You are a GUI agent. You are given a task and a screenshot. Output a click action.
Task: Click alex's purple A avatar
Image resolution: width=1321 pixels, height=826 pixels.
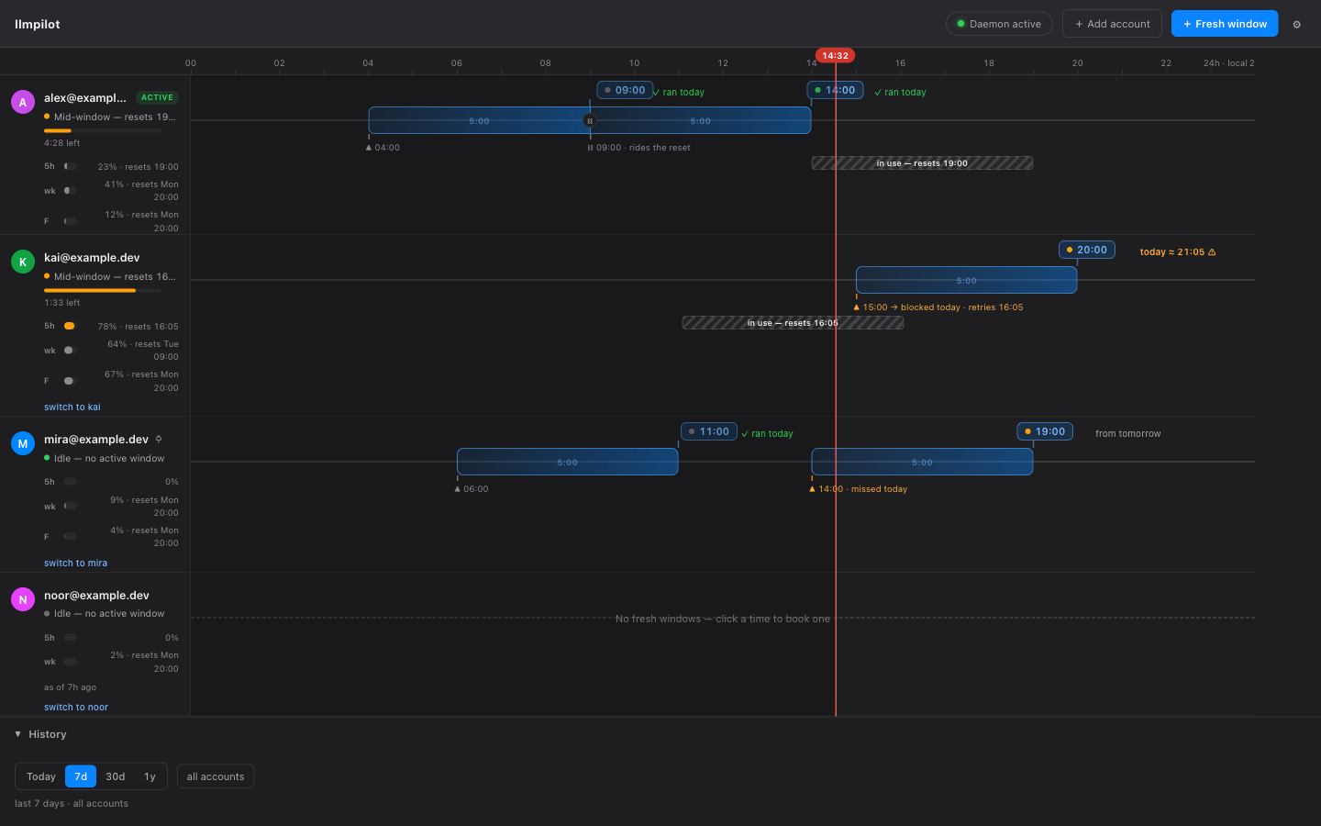point(23,102)
